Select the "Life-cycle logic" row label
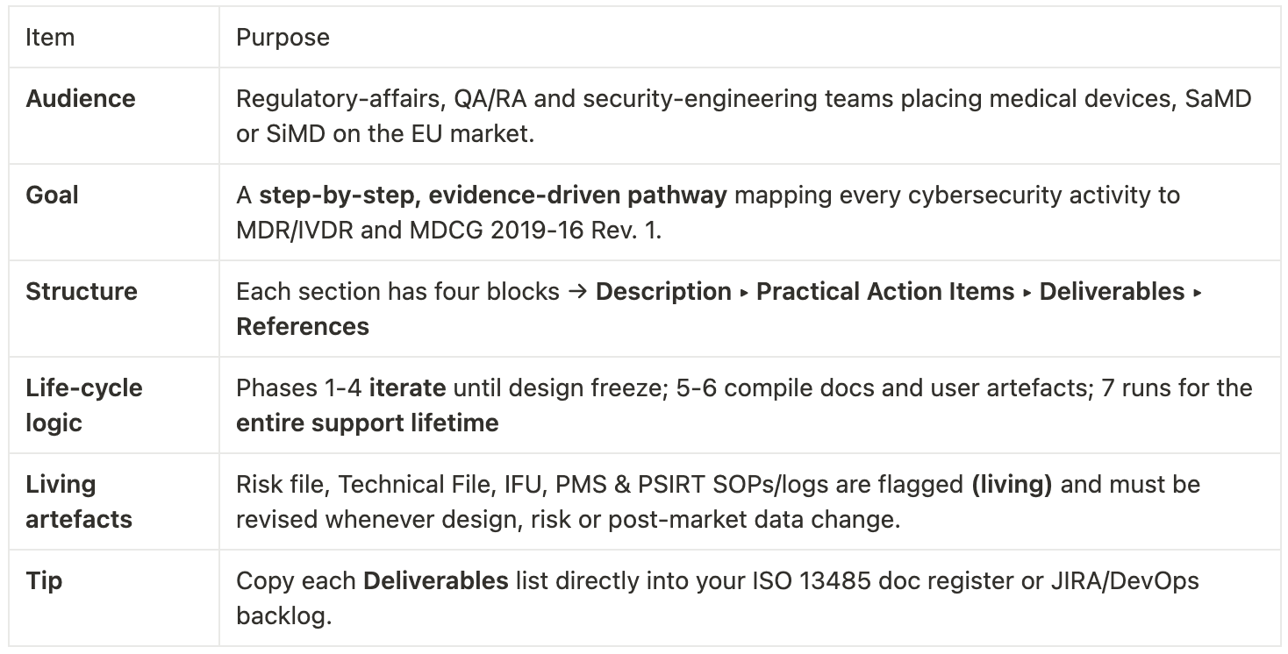 84,405
